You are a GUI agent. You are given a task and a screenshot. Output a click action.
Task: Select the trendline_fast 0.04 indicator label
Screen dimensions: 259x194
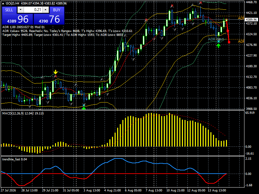[x=15, y=159]
